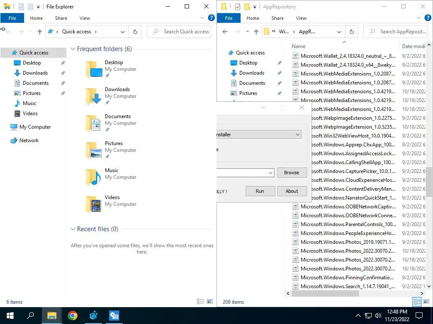433x324 pixels.
Task: Click the taskbar clock showing 12:48 PM
Action: [x=397, y=316]
